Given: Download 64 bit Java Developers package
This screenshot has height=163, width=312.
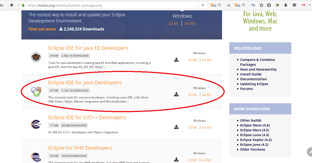Looking at the screenshot, I should pos(207,95).
